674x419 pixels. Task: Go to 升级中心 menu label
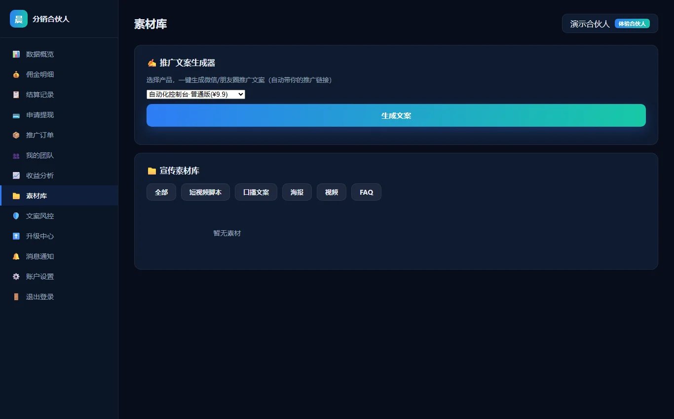[x=40, y=236]
